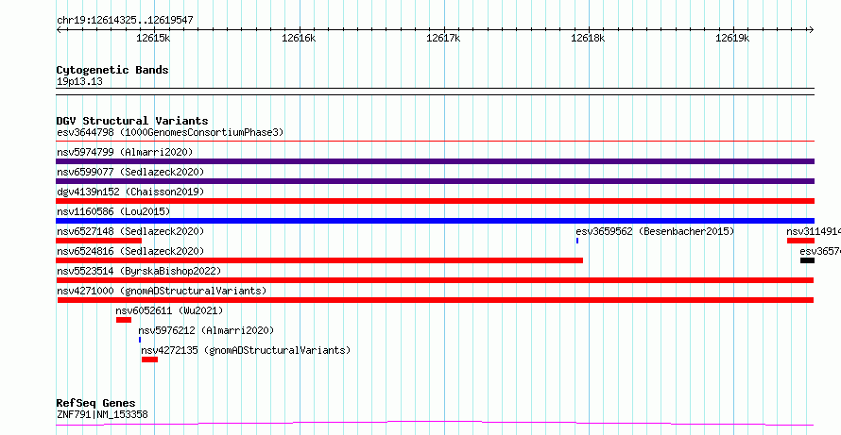Click the 19p13.13 cytogenetic band bar
The height and width of the screenshot is (435, 841).
[x=435, y=92]
